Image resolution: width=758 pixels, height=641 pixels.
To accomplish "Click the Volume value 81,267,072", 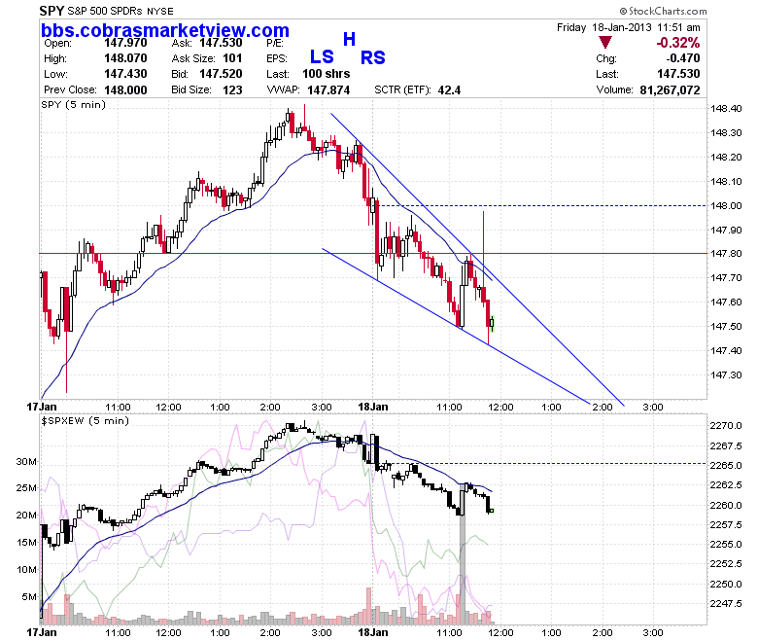I will pos(670,90).
